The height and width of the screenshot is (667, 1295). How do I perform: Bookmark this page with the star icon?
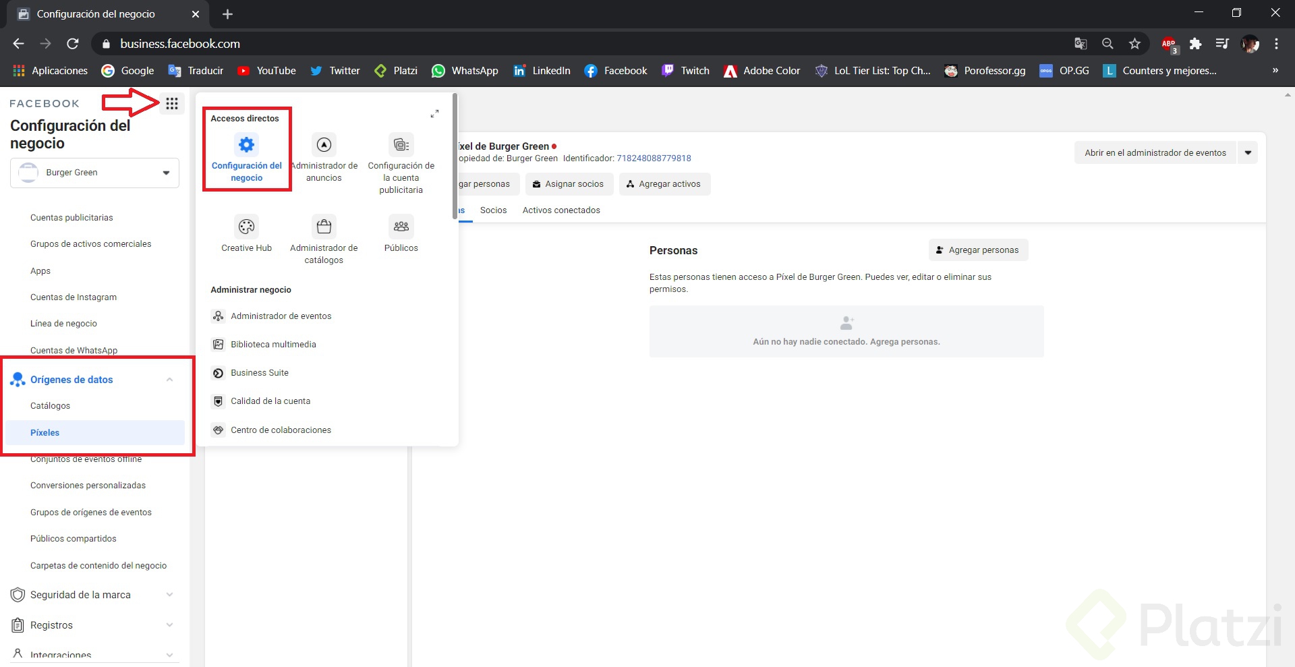pos(1134,44)
